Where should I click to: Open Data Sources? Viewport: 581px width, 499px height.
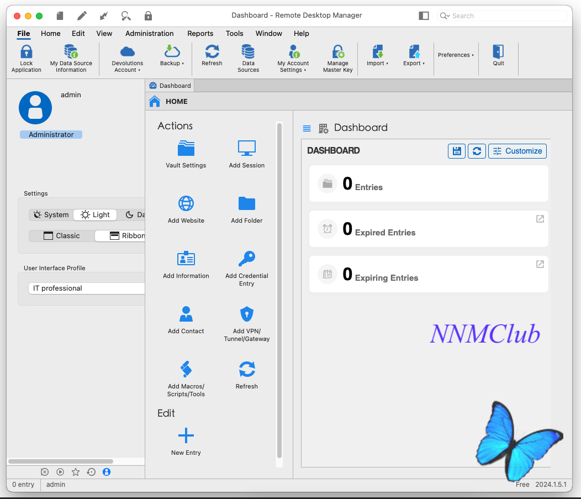249,59
